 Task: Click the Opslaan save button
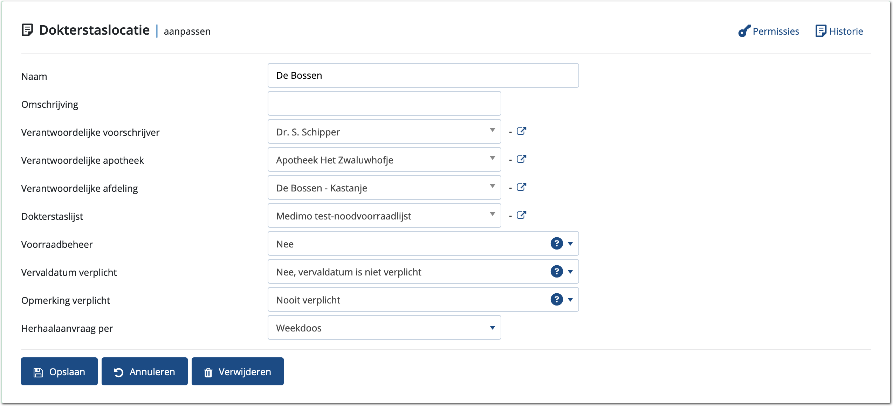59,372
